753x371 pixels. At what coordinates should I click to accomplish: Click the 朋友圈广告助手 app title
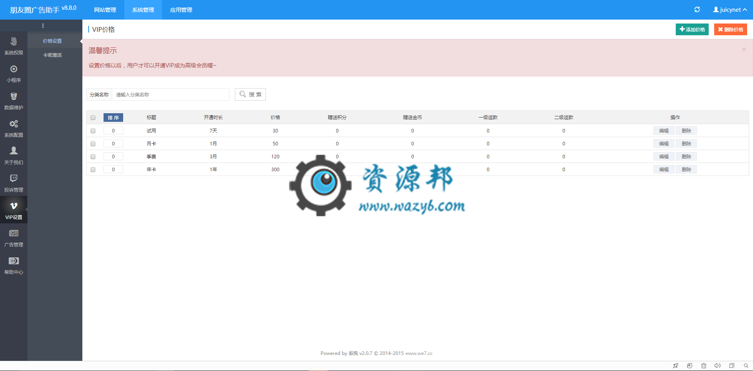pyautogui.click(x=35, y=10)
